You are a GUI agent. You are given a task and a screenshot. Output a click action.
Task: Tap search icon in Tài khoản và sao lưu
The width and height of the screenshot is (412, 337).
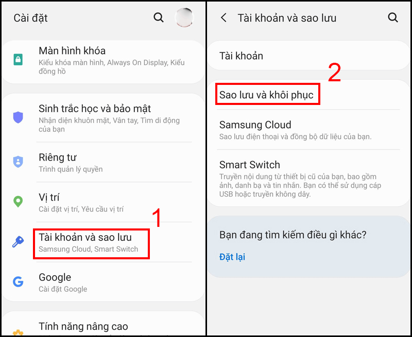[x=393, y=18]
